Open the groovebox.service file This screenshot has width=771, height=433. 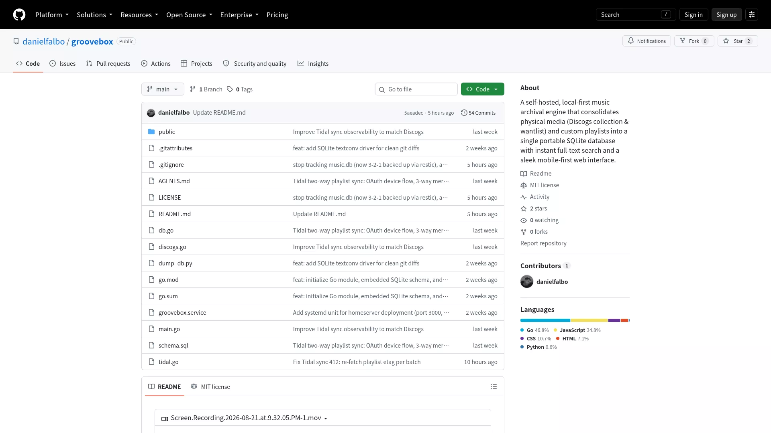tap(182, 313)
